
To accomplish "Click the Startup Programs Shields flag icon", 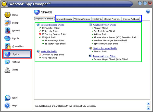I will point(91,48).
